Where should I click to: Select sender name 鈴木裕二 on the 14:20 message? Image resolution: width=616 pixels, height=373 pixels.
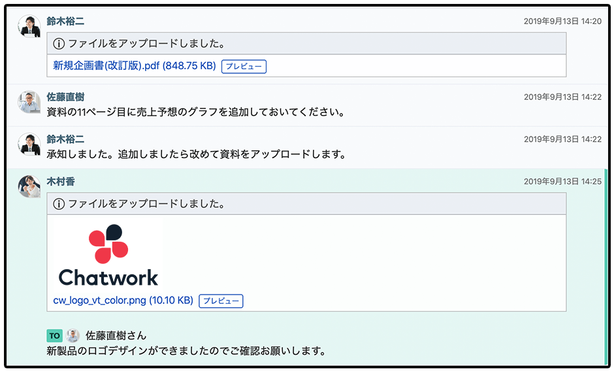tap(65, 21)
